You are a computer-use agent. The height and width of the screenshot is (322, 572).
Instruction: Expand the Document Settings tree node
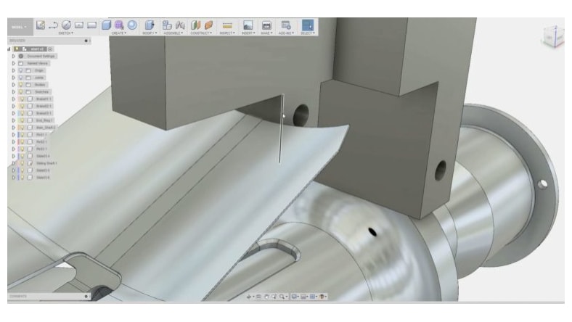coord(13,56)
